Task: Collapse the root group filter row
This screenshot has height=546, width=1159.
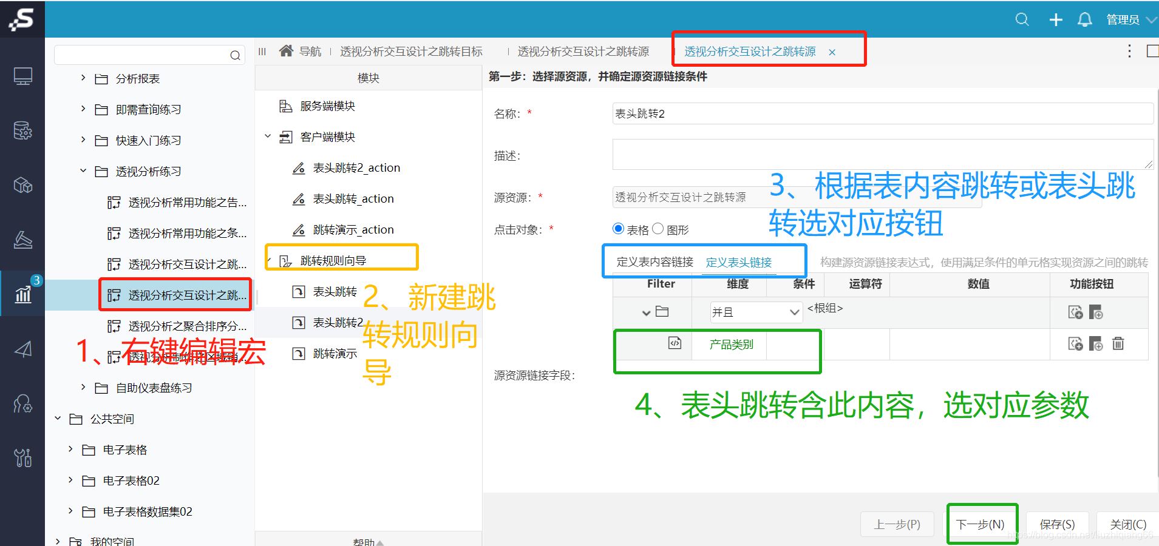Action: pyautogui.click(x=646, y=313)
